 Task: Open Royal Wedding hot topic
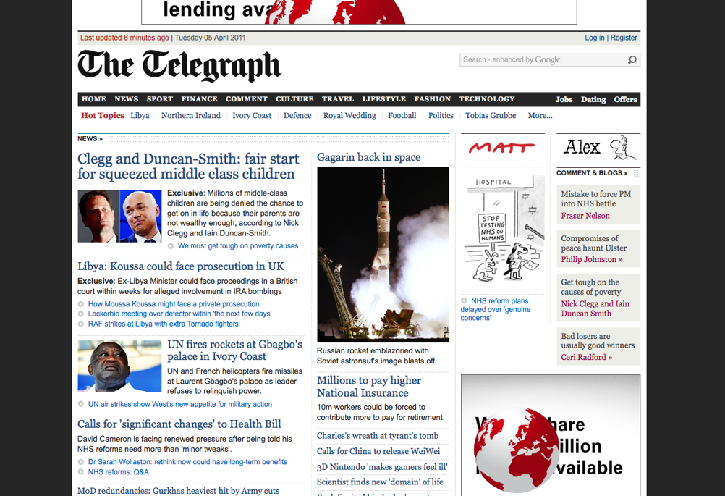[x=349, y=116]
